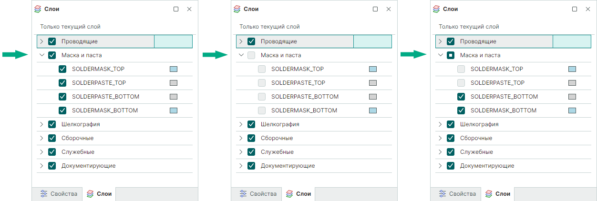This screenshot has width=597, height=201.
Task: Click the SOLDERMASK_TOP blue color swatch in the left panel
Action: tap(174, 69)
